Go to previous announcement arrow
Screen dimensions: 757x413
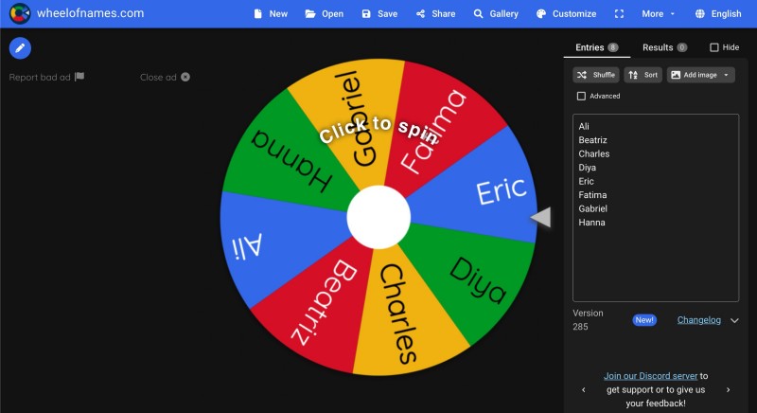tap(584, 390)
